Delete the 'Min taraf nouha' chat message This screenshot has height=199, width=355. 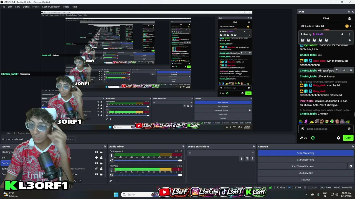[x=351, y=70]
